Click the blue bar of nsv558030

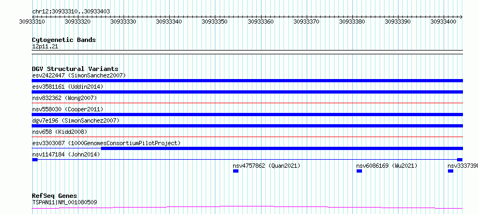(x=247, y=115)
